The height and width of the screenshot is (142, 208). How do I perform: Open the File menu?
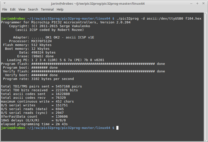pos(5,10)
